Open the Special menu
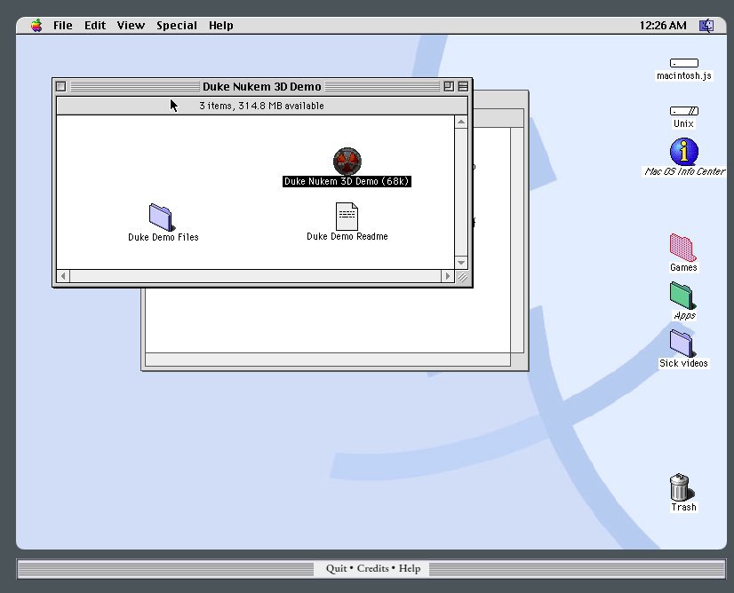 point(177,25)
